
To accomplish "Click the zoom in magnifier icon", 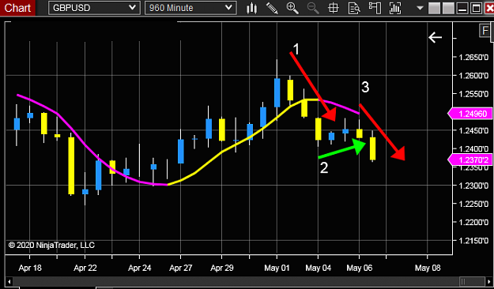I will coord(292,8).
